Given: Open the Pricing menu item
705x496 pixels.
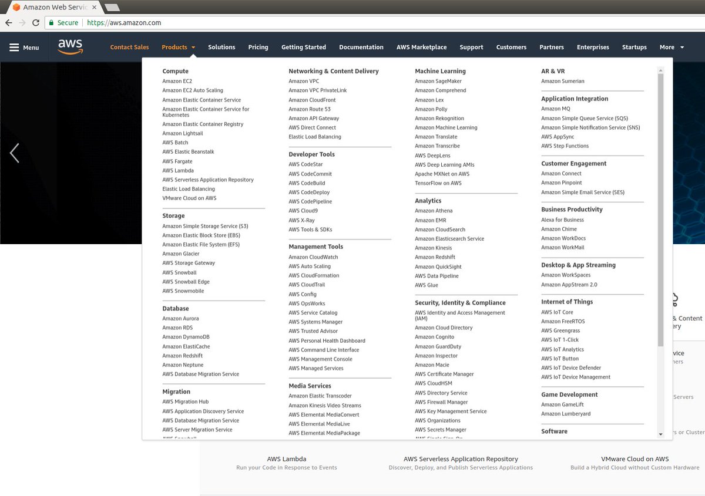Looking at the screenshot, I should (x=258, y=47).
